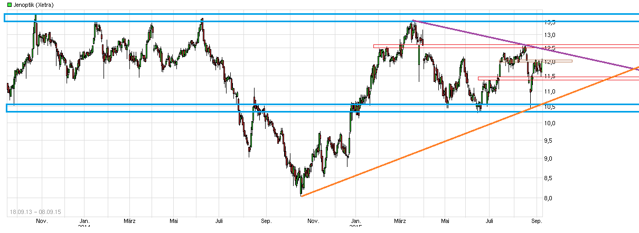Click the 9,5 price axis label

point(549,141)
